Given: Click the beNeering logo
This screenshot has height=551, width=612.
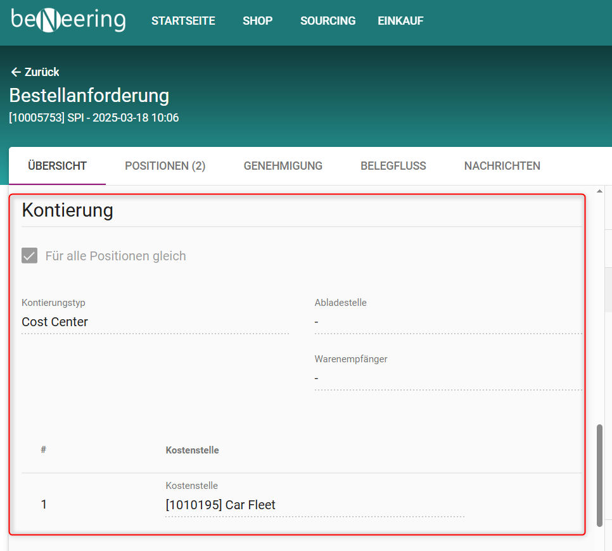Looking at the screenshot, I should [x=68, y=20].
